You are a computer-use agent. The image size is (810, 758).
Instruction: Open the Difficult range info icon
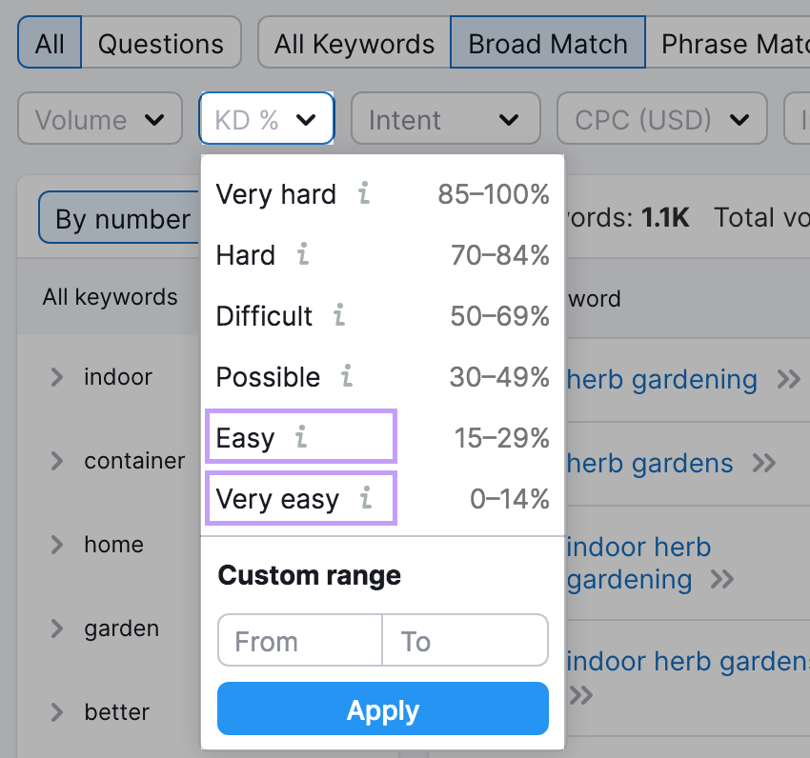pos(339,316)
